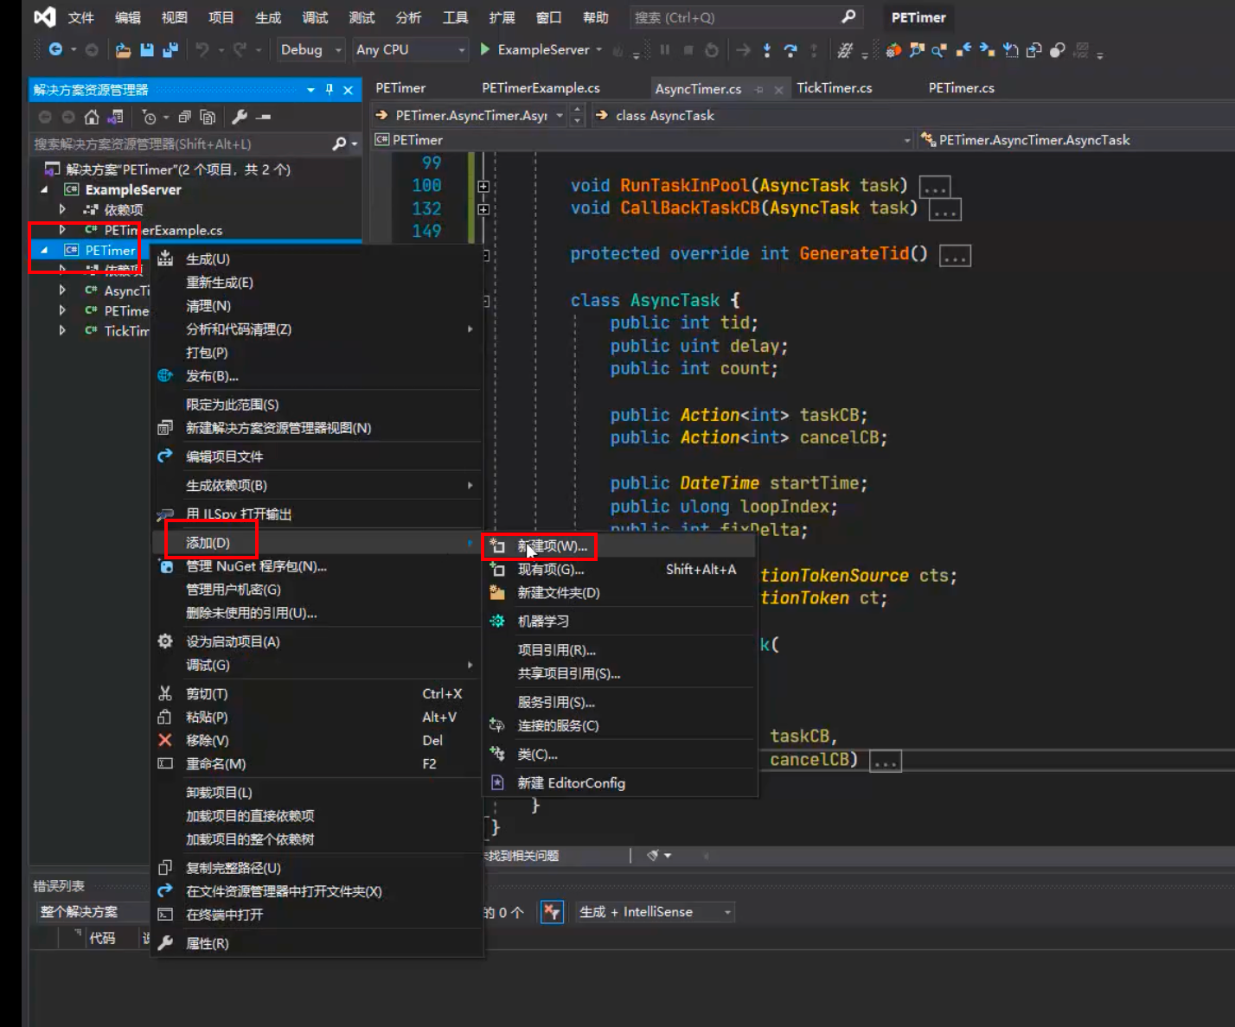Image resolution: width=1235 pixels, height=1027 pixels.
Task: Open the Debug configuration dropdown
Action: [310, 49]
